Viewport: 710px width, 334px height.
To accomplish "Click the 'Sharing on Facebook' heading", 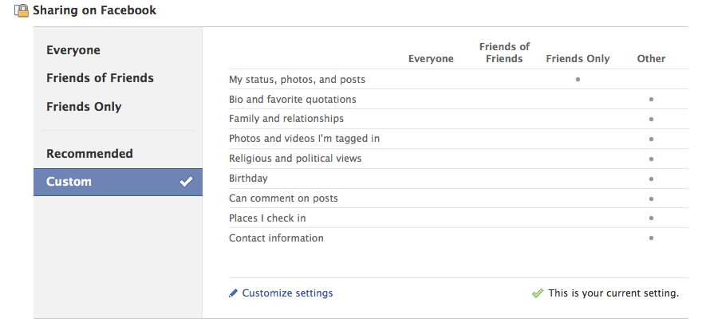I will [x=94, y=10].
